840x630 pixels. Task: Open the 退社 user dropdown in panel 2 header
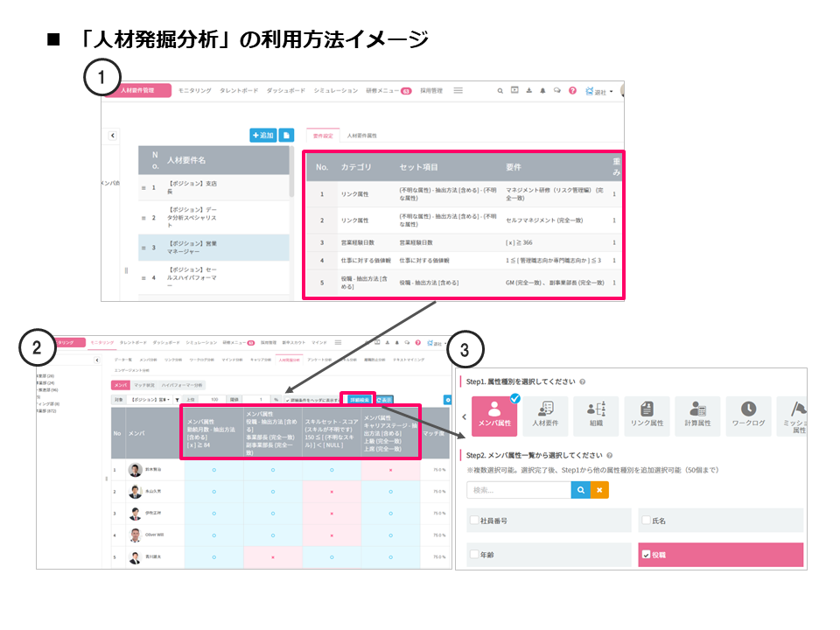click(437, 343)
